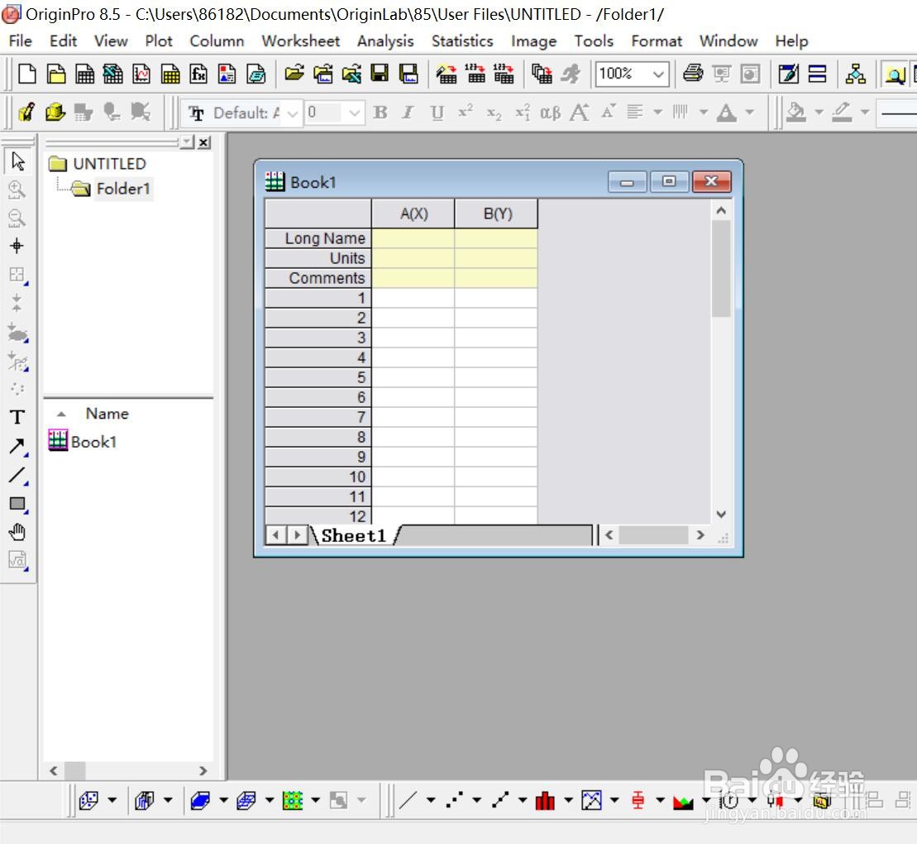Click the fill color paint bucket swatch
This screenshot has height=844, width=917.
795,112
